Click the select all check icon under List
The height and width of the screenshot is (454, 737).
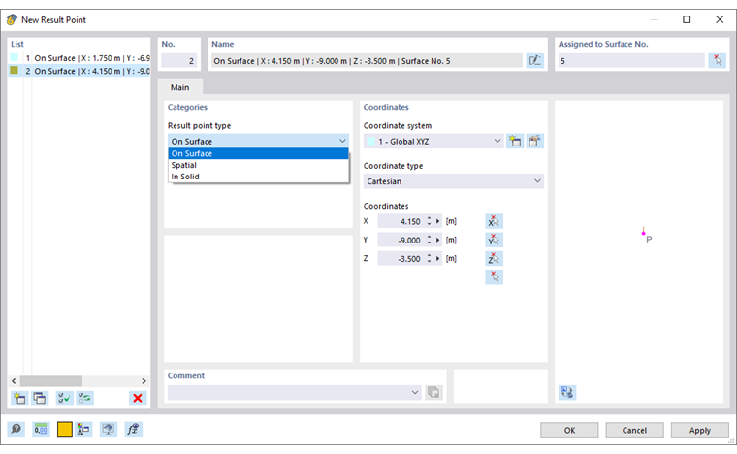[x=64, y=398]
